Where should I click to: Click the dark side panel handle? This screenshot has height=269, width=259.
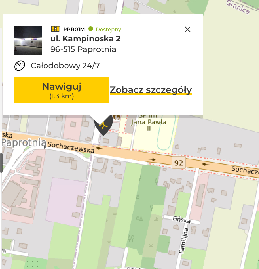point(1,163)
